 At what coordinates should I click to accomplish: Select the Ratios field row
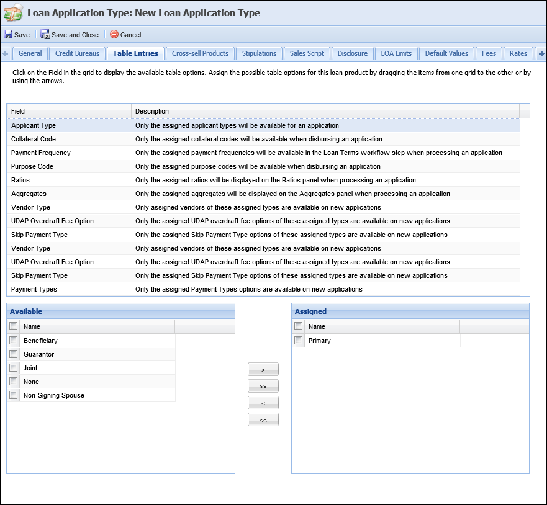coord(263,180)
